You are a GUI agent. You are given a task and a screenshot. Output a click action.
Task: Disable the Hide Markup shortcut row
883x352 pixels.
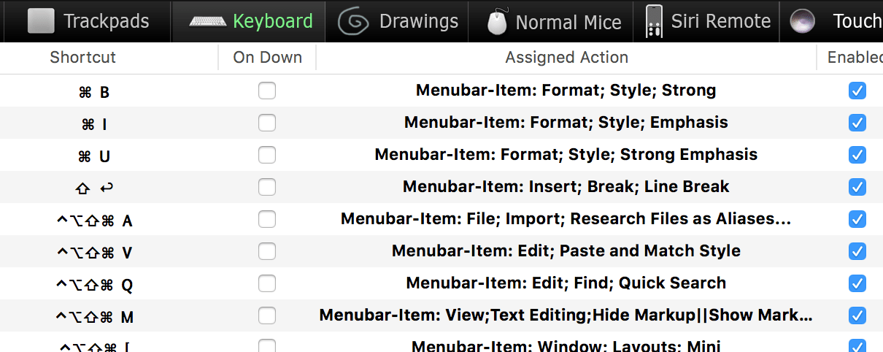click(x=857, y=315)
